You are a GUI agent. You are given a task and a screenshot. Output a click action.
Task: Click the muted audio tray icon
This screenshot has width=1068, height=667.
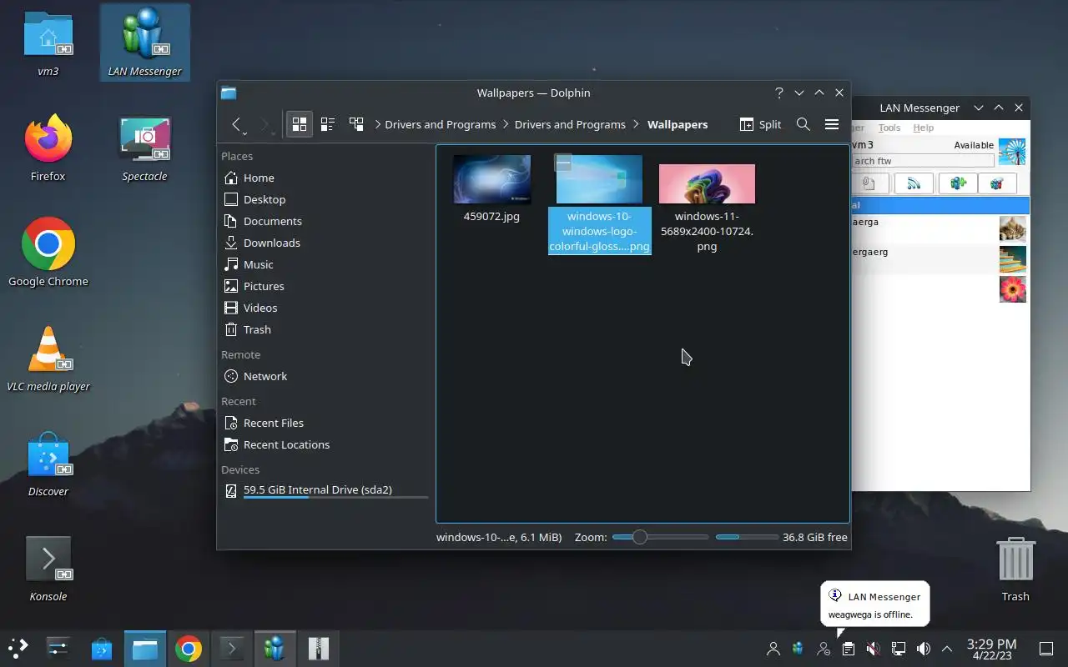click(874, 649)
